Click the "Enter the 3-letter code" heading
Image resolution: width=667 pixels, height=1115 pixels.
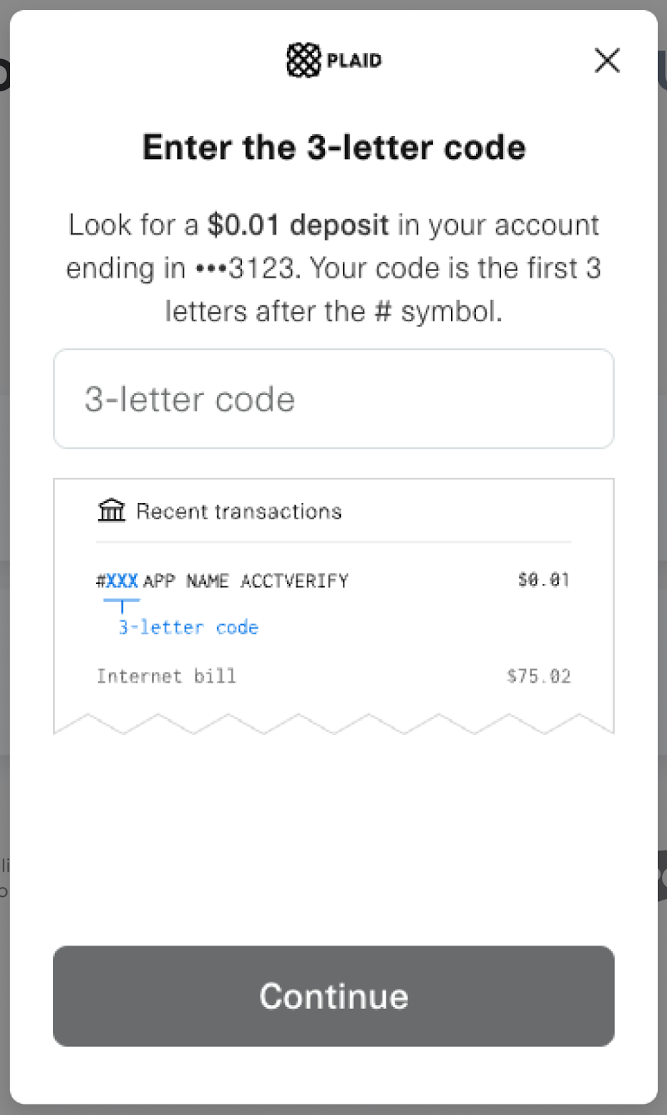coord(334,148)
